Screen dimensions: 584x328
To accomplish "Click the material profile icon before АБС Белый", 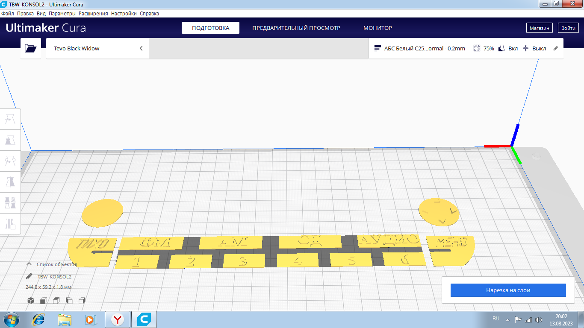I will tap(378, 48).
